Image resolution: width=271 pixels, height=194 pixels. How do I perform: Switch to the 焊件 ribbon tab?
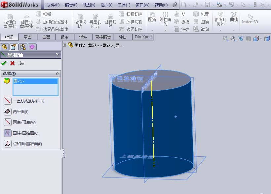[83, 37]
